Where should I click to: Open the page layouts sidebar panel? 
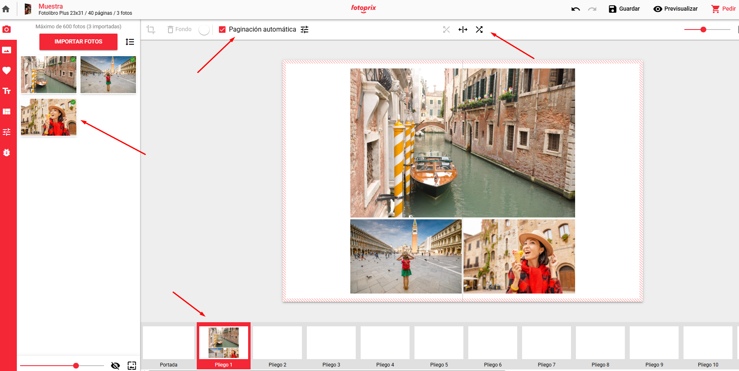click(x=7, y=112)
